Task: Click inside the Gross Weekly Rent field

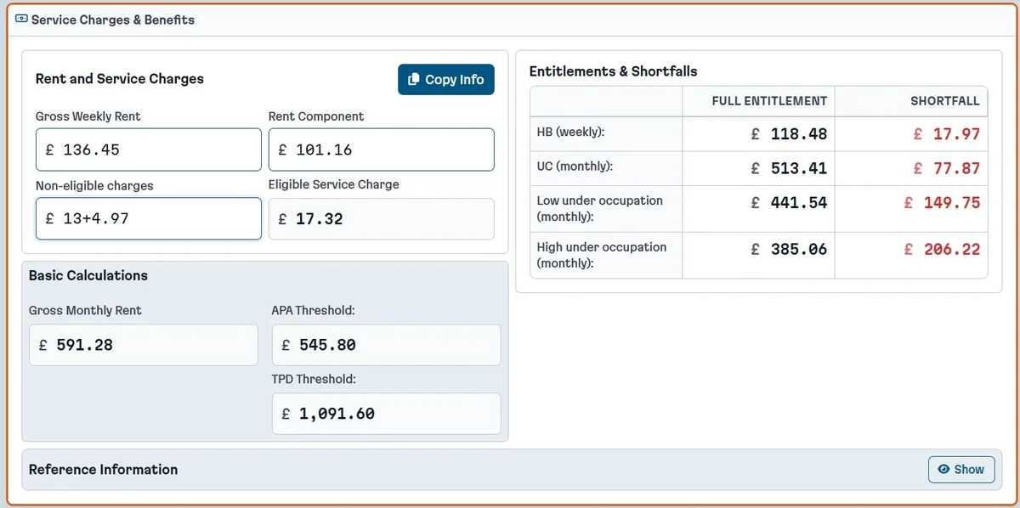Action: pyautogui.click(x=148, y=149)
